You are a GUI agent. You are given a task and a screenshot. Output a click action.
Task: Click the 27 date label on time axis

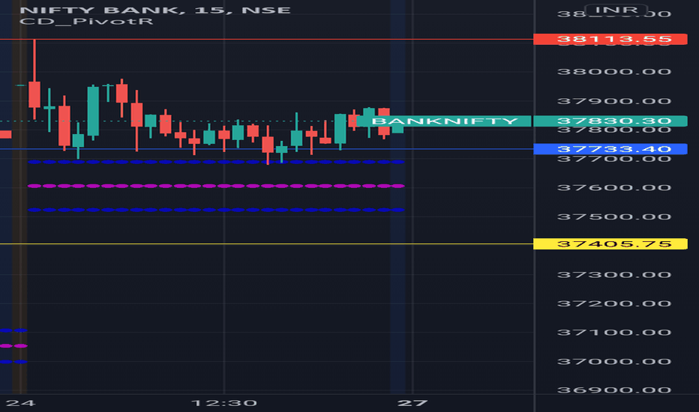coord(412,403)
